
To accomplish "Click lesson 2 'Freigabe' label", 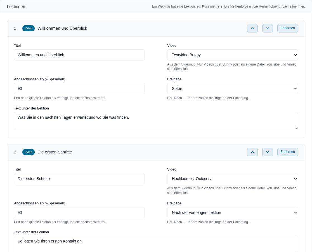I will coord(174,203).
